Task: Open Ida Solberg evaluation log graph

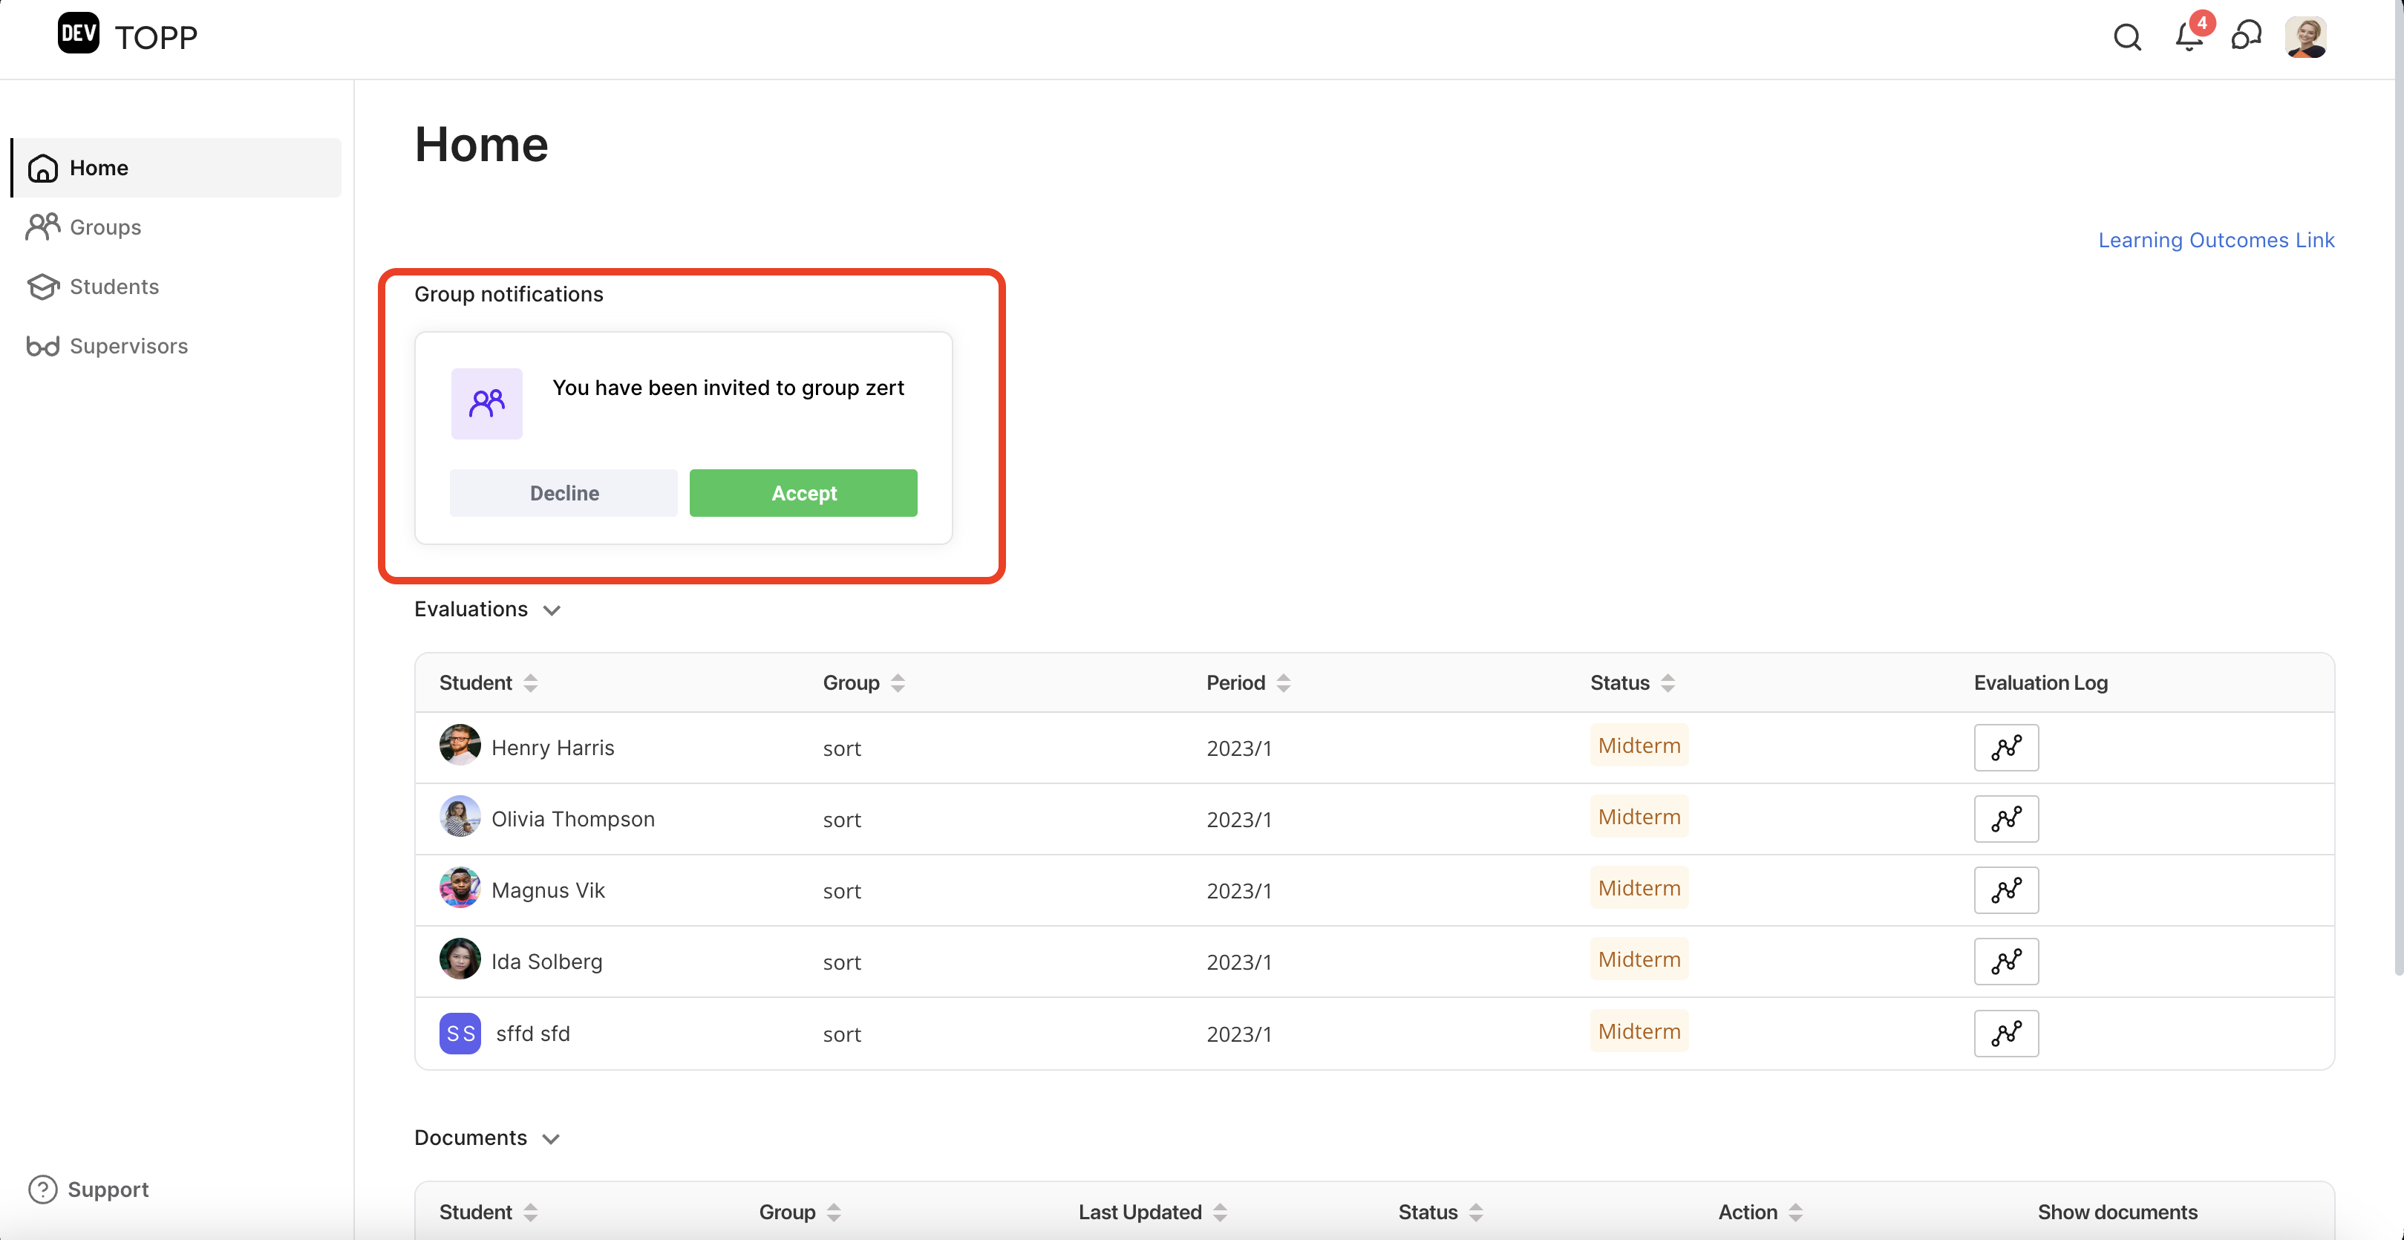Action: 2005,961
